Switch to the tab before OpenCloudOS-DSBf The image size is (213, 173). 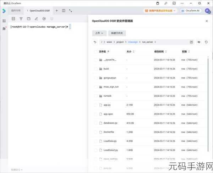[x=16, y=11]
